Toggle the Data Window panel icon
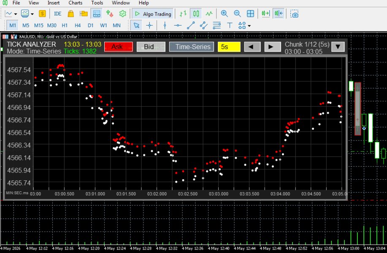387x253 pixels. click(97, 14)
